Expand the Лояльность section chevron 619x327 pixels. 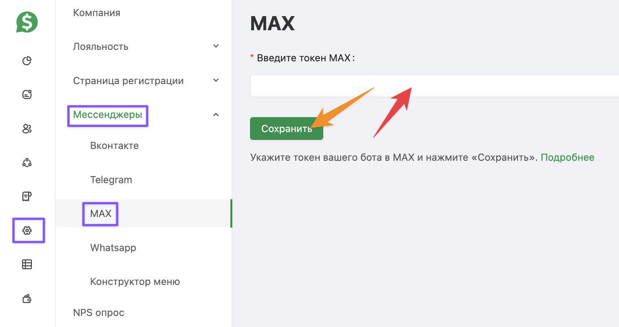point(216,46)
